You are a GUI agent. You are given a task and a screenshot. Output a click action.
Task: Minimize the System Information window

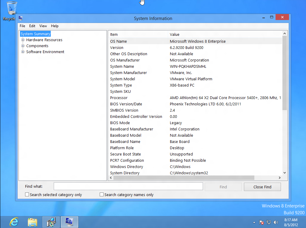[x=264, y=17]
